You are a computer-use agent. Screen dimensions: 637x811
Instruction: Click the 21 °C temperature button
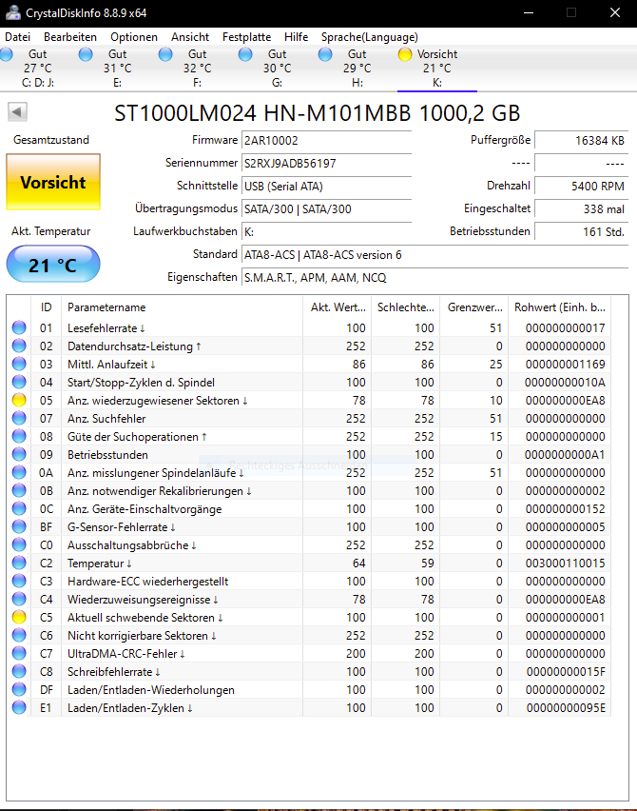53,265
